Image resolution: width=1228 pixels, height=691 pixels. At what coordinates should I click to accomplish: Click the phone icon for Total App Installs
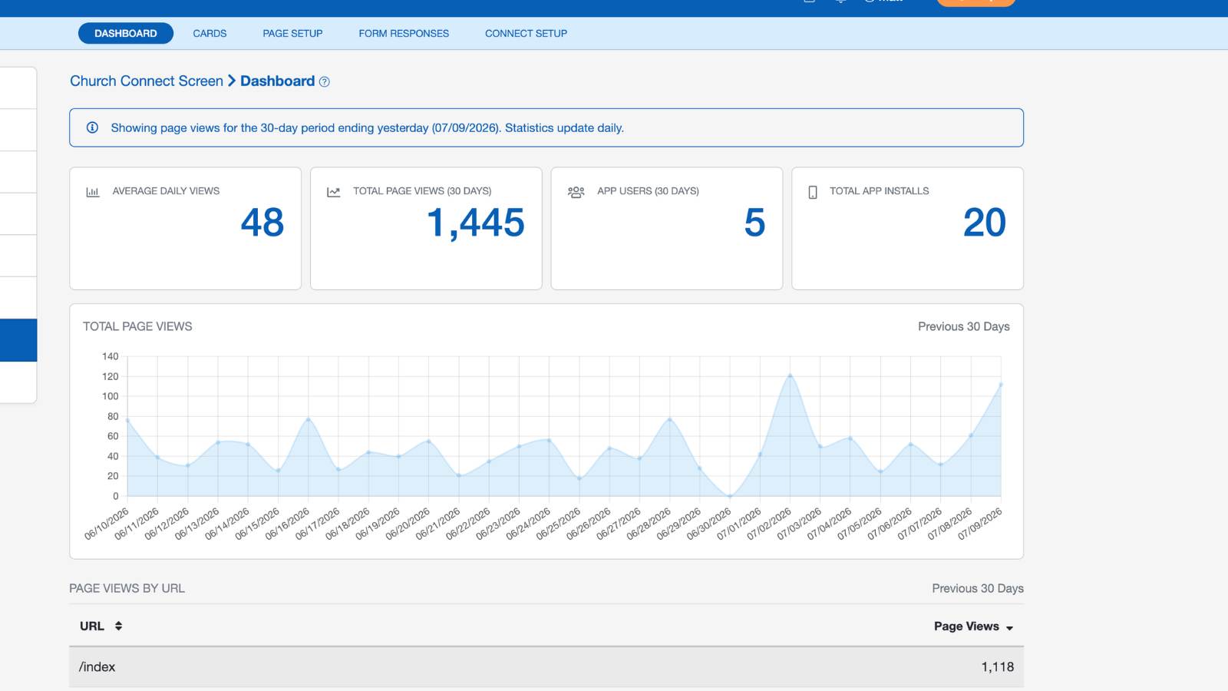tap(813, 192)
